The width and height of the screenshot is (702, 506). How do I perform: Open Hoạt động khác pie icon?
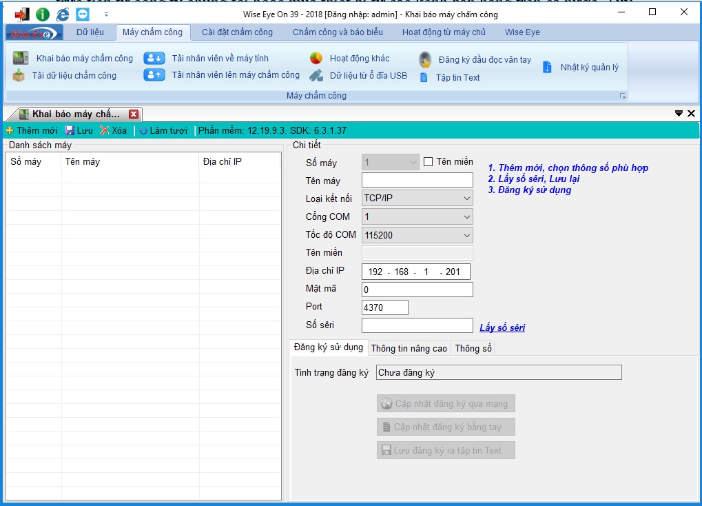316,59
